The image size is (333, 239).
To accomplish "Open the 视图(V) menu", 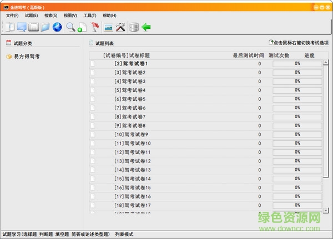I will [70, 16].
